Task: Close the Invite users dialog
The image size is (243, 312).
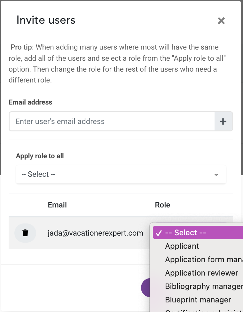Action: (221, 21)
